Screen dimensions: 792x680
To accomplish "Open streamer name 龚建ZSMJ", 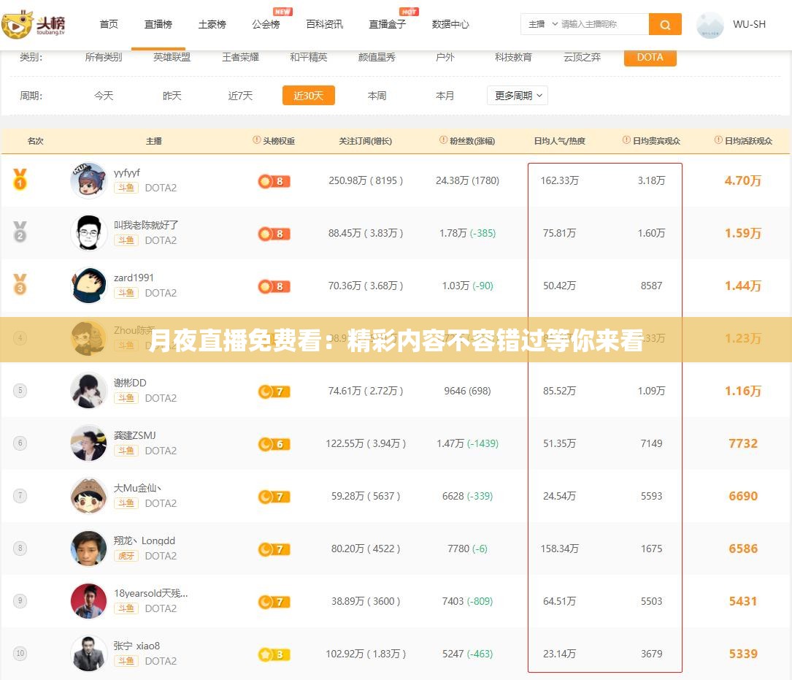I will click(x=135, y=435).
